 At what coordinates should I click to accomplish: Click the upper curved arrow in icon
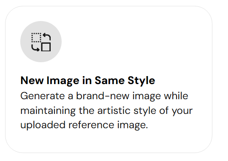[x=47, y=37]
